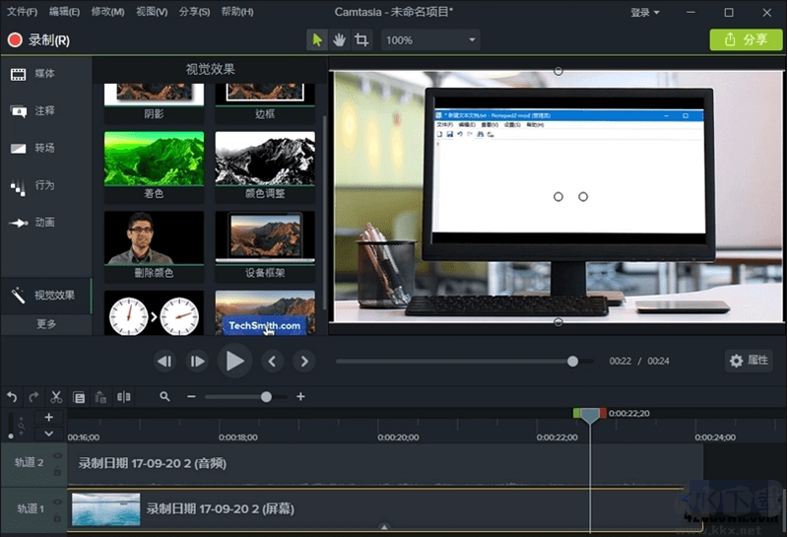Expand the 登录 account dropdown
The height and width of the screenshot is (537, 788).
(645, 13)
